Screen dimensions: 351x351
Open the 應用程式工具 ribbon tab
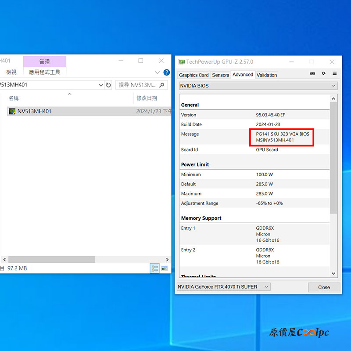[45, 72]
